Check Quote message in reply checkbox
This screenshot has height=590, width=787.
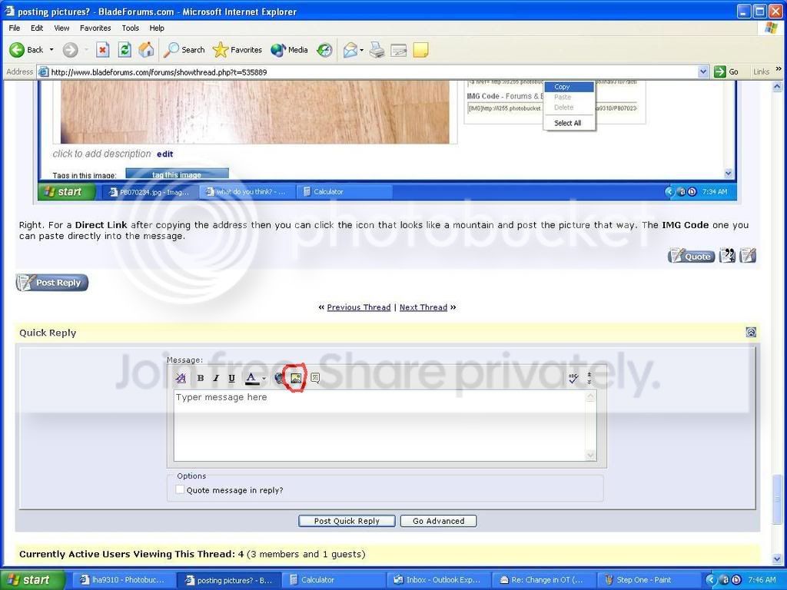pos(180,489)
